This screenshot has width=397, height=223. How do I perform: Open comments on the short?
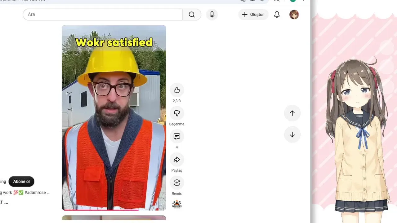click(177, 137)
